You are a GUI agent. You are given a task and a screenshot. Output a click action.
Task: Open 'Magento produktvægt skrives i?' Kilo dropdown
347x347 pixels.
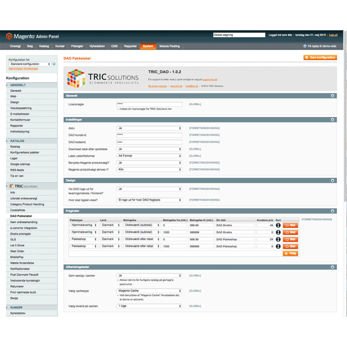149,170
